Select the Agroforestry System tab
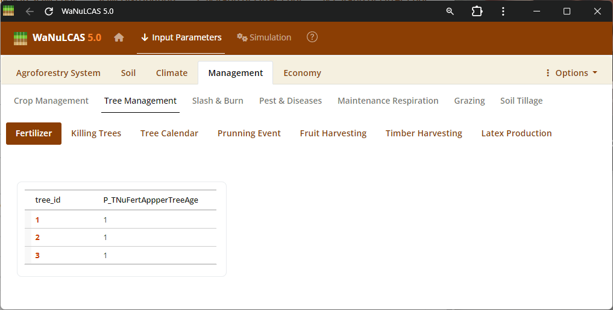 click(x=58, y=73)
